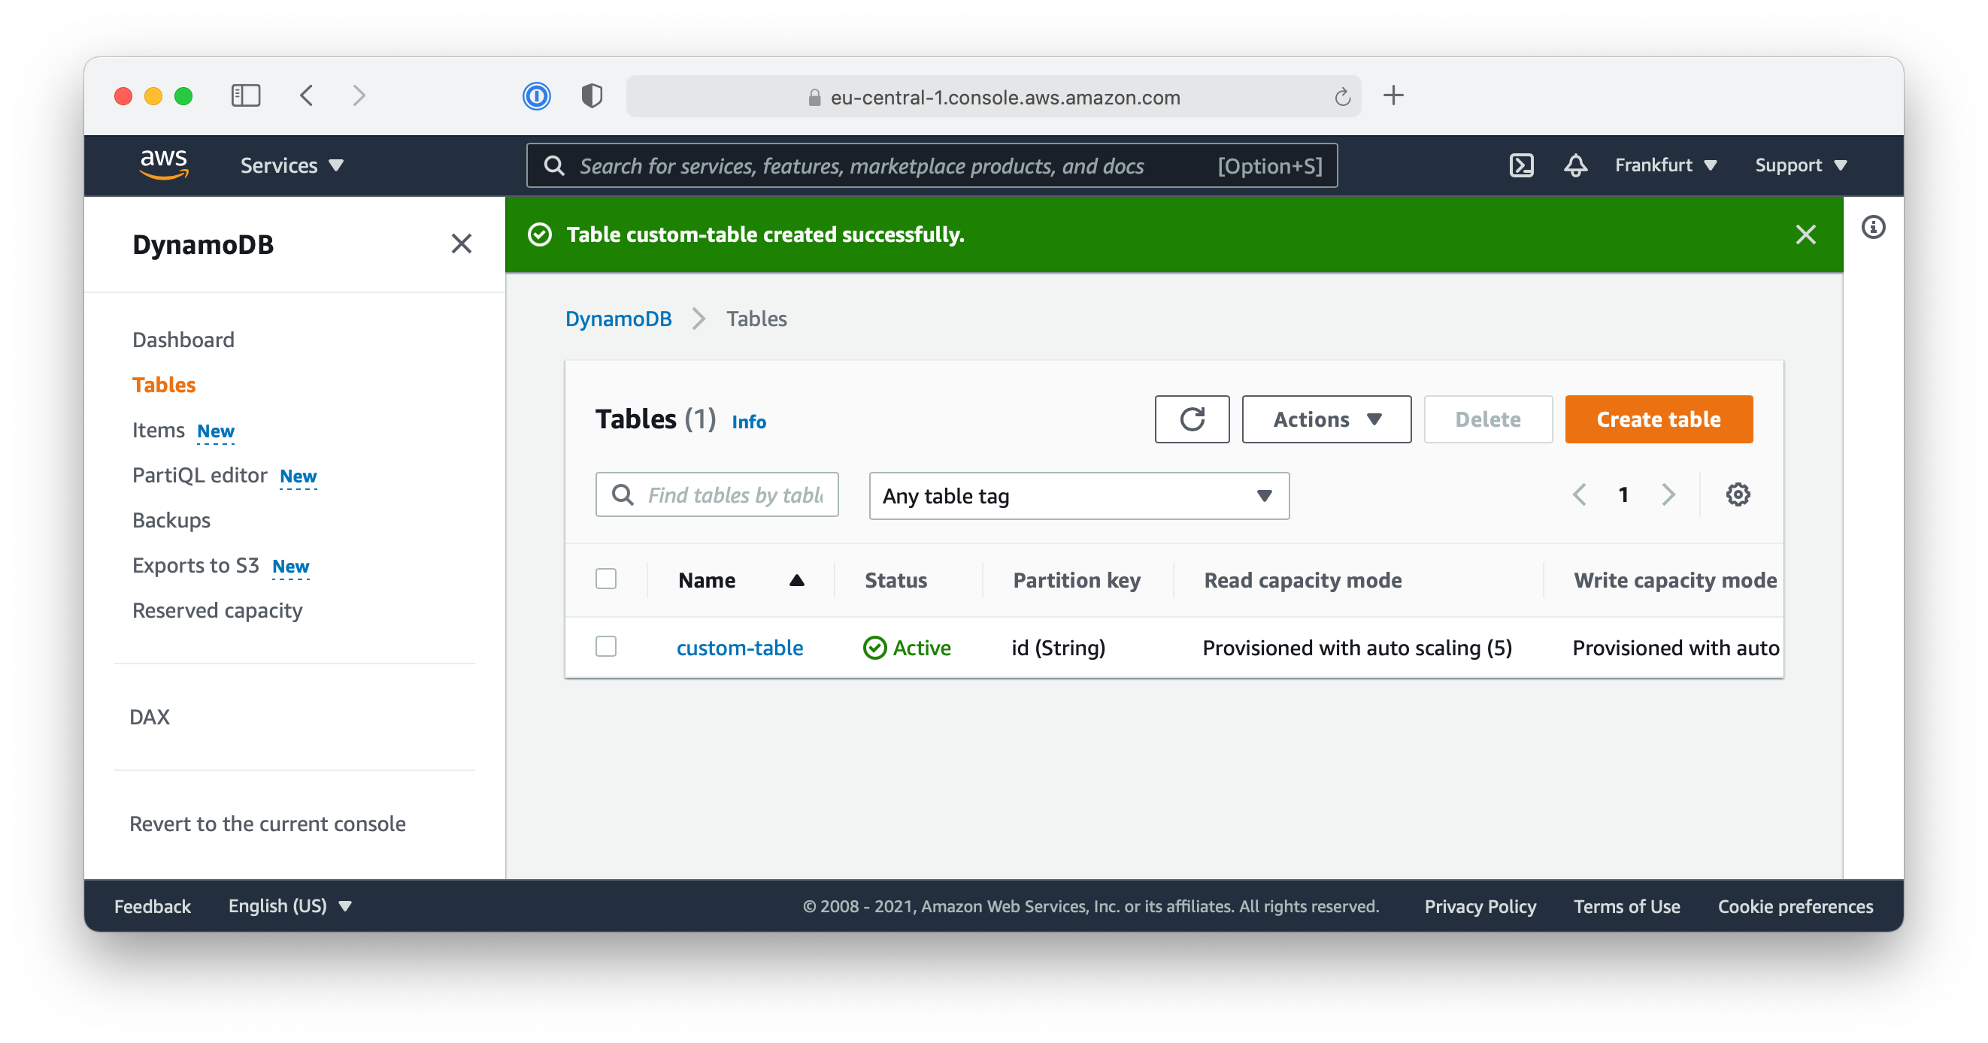Toggle the Safari sidebar icon
1988x1043 pixels.
click(246, 95)
